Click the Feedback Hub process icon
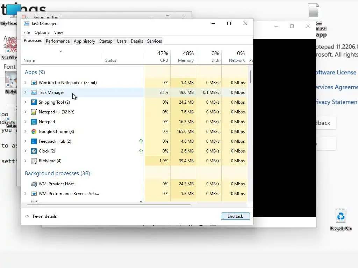The width and height of the screenshot is (358, 268). pos(34,141)
